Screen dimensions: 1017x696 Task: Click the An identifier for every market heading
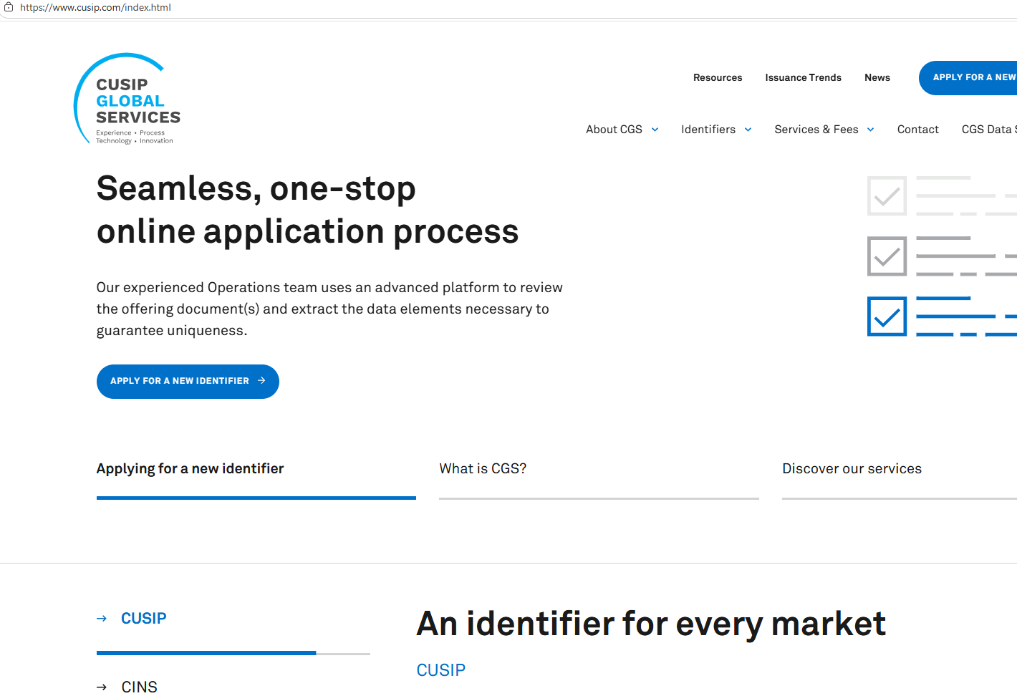(651, 624)
